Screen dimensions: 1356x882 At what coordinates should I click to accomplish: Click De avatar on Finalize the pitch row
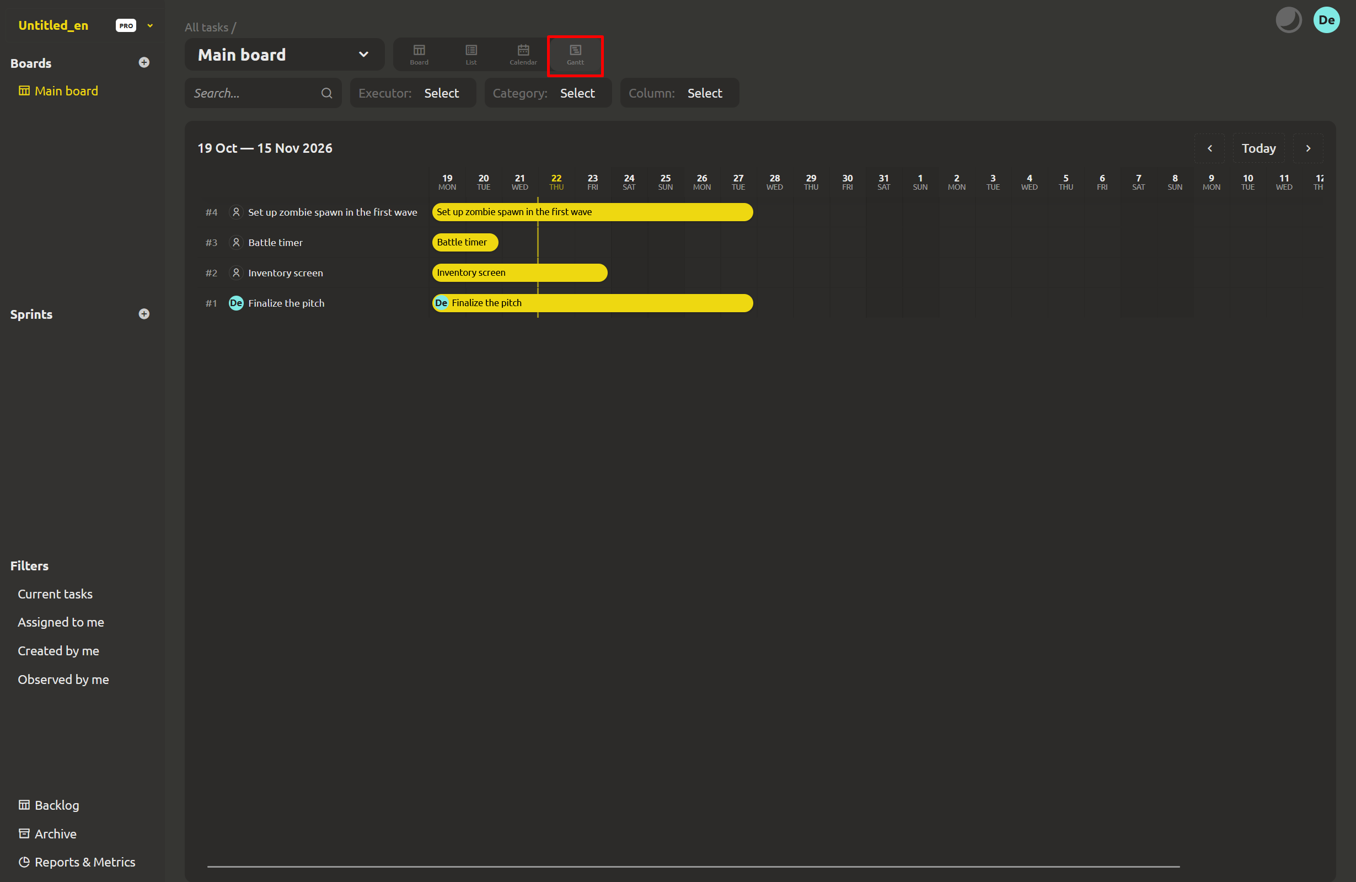[236, 304]
